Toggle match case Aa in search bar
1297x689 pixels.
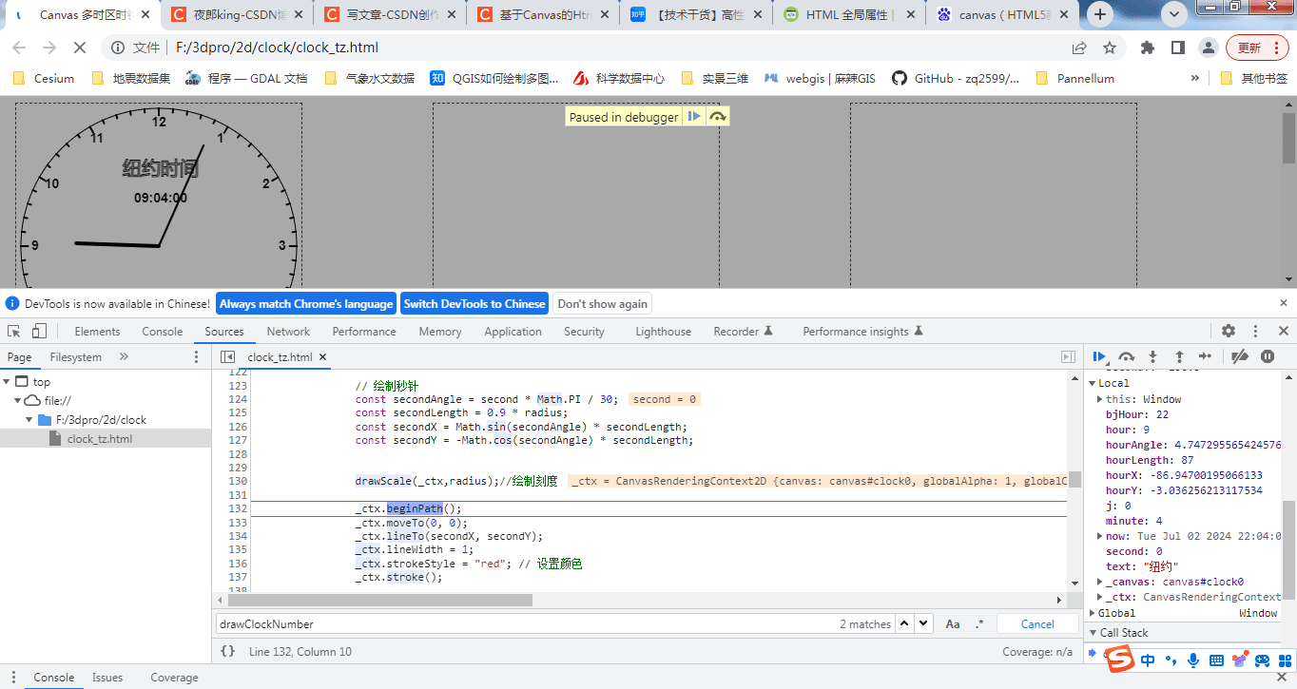point(953,624)
